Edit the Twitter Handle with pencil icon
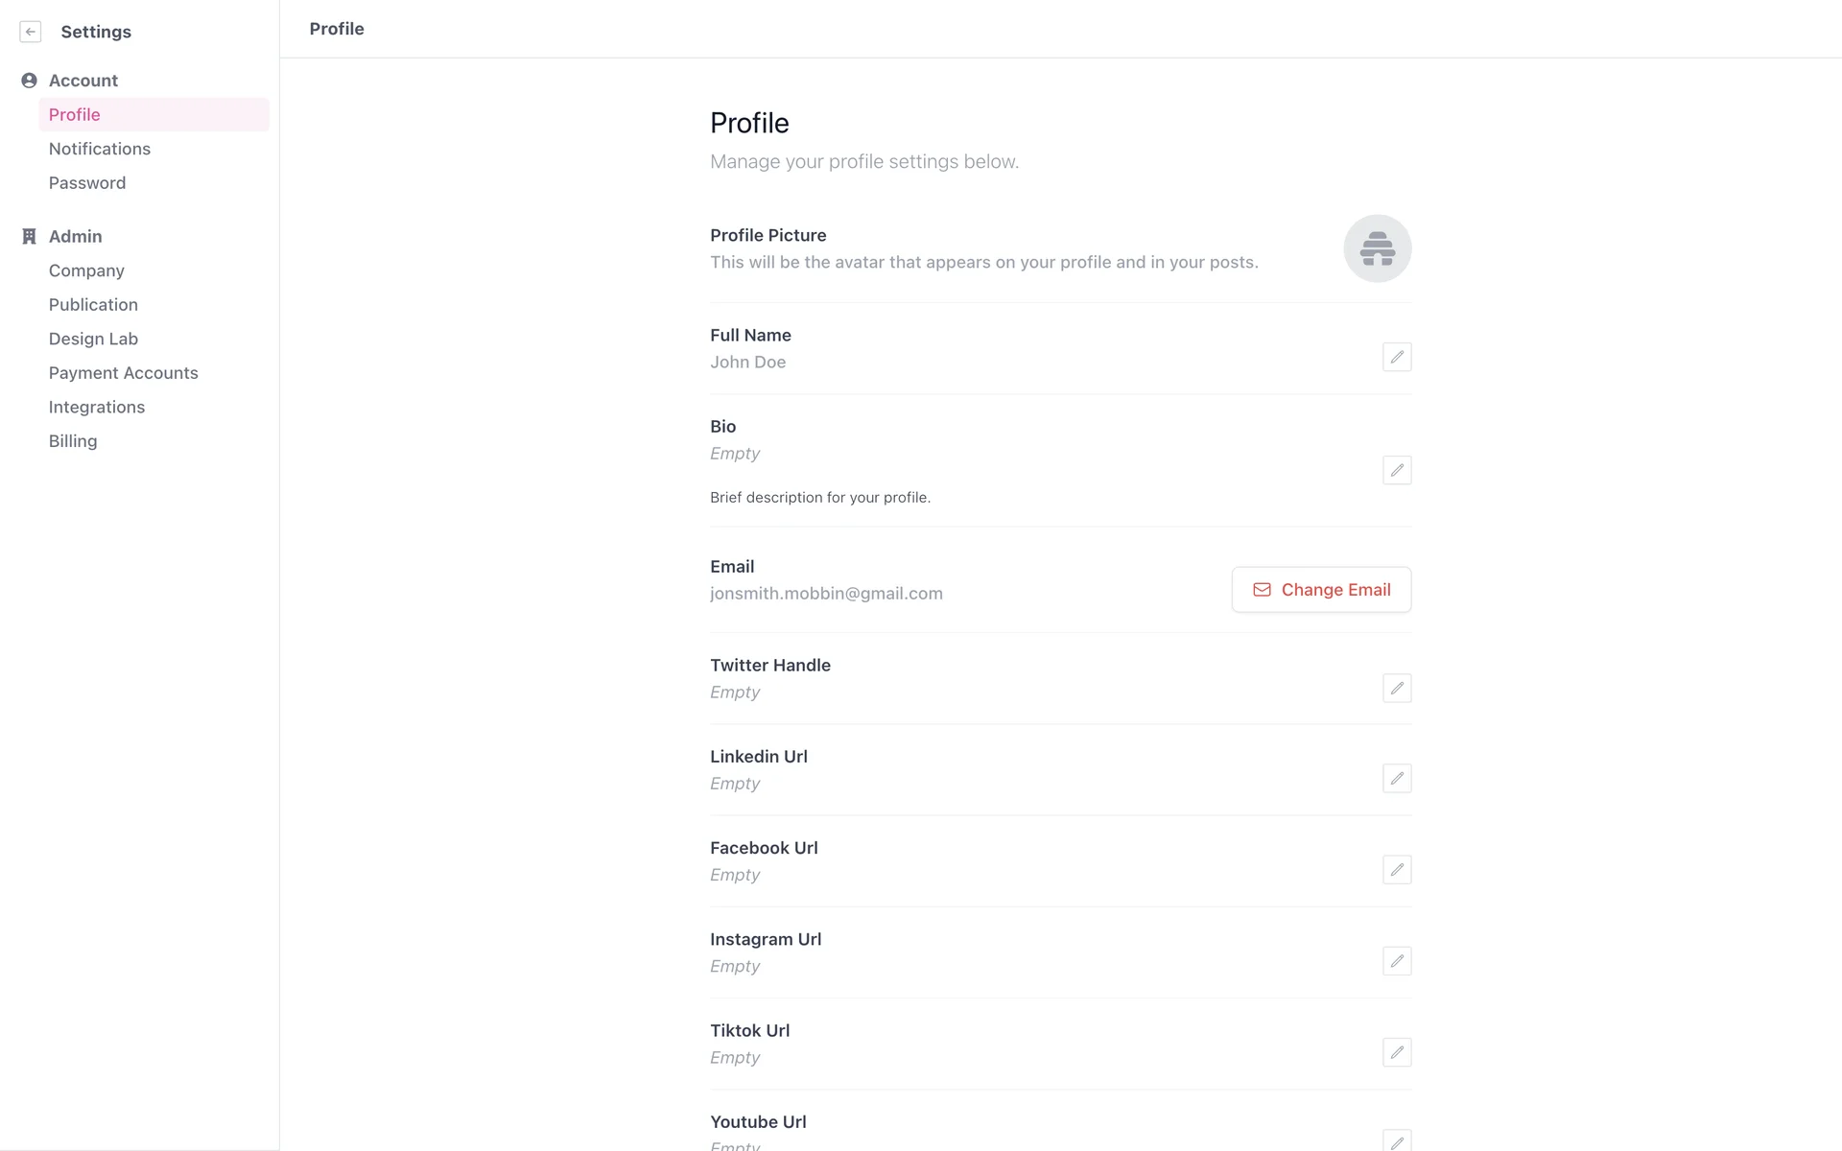This screenshot has width=1842, height=1151. pos(1396,688)
